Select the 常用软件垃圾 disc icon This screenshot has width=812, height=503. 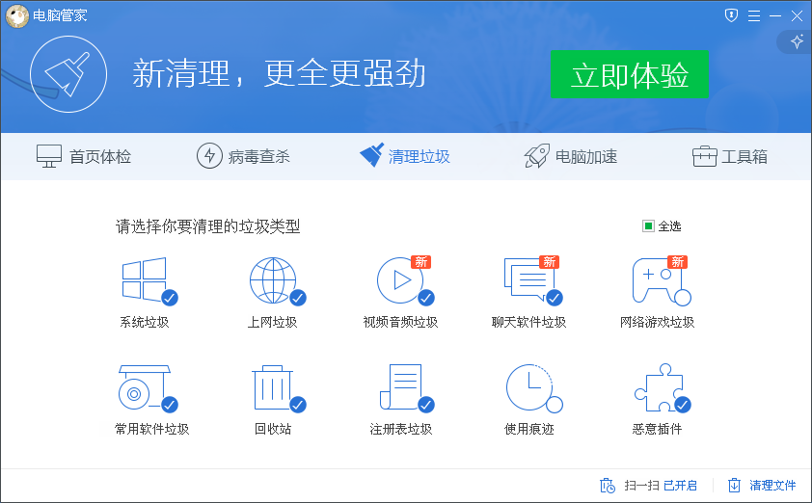click(145, 387)
